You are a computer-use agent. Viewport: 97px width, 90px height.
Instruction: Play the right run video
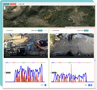pos(51,55)
